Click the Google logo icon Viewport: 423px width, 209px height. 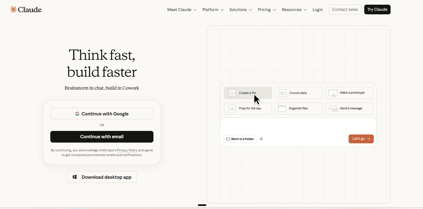77,114
